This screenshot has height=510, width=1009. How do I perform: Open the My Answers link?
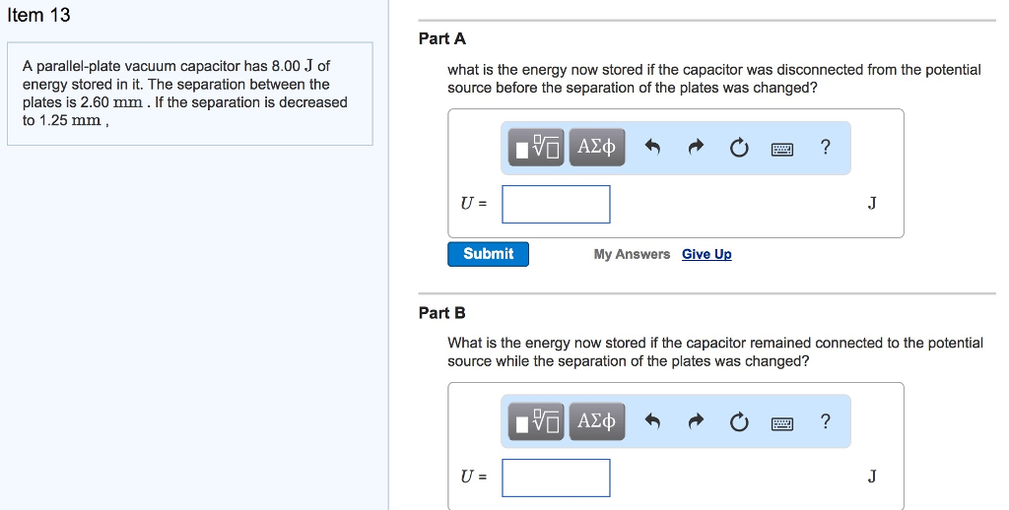point(632,254)
